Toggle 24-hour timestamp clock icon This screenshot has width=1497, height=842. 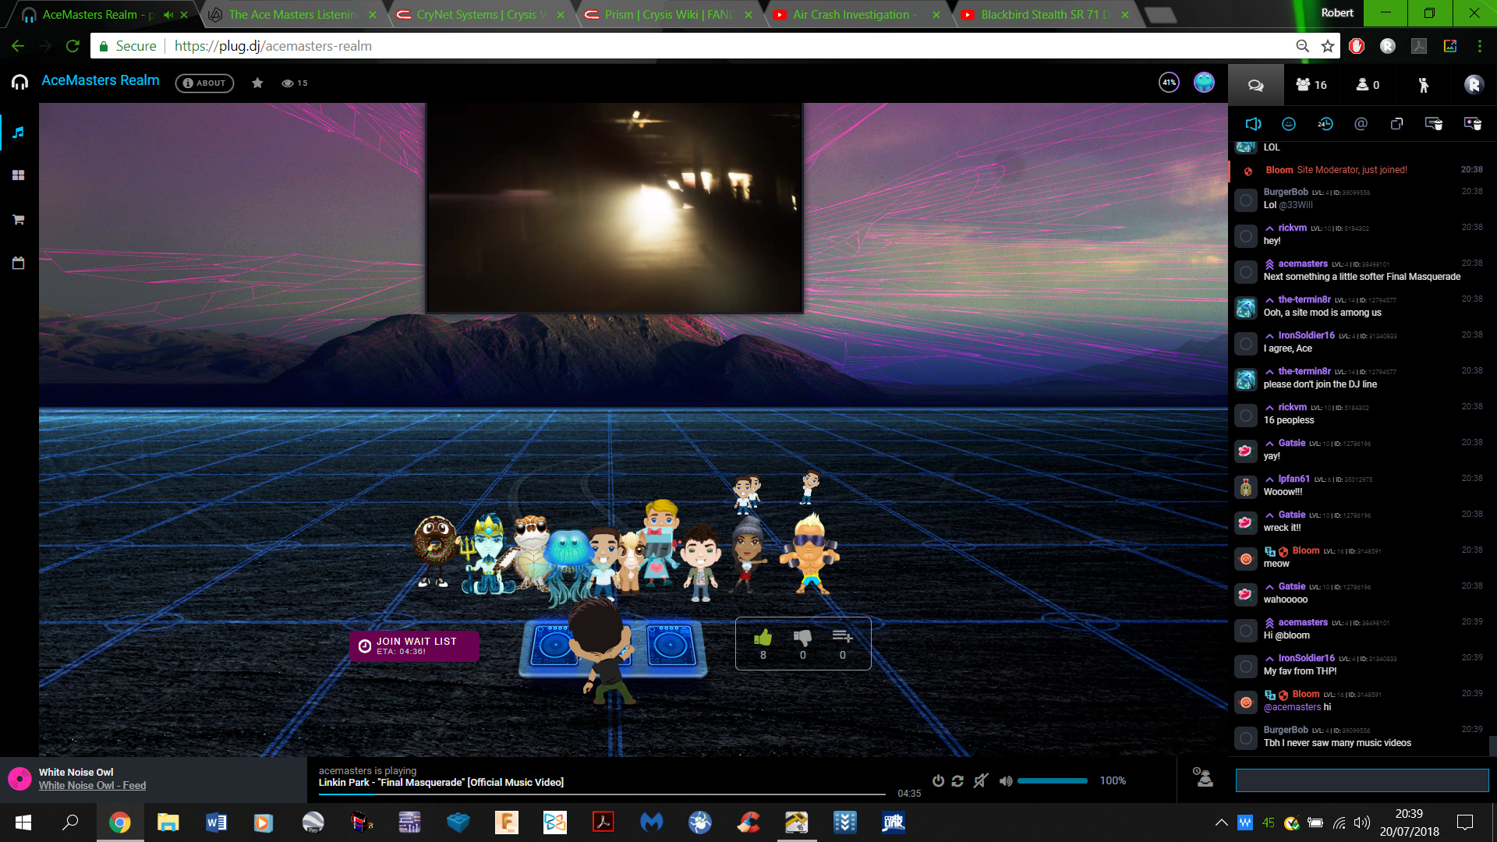[1325, 124]
